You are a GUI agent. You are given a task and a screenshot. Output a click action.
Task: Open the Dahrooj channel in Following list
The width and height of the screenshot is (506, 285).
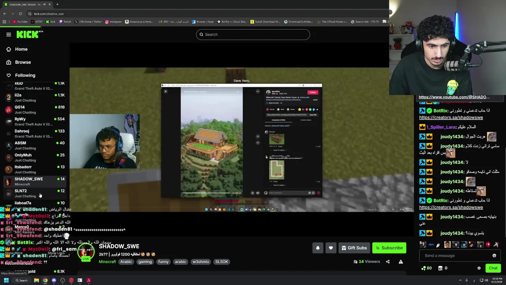coord(35,133)
